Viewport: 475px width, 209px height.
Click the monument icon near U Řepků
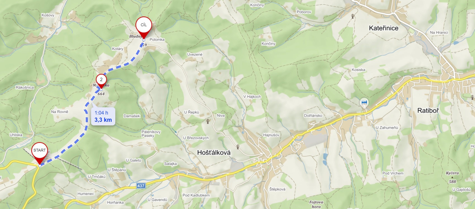tap(208, 121)
